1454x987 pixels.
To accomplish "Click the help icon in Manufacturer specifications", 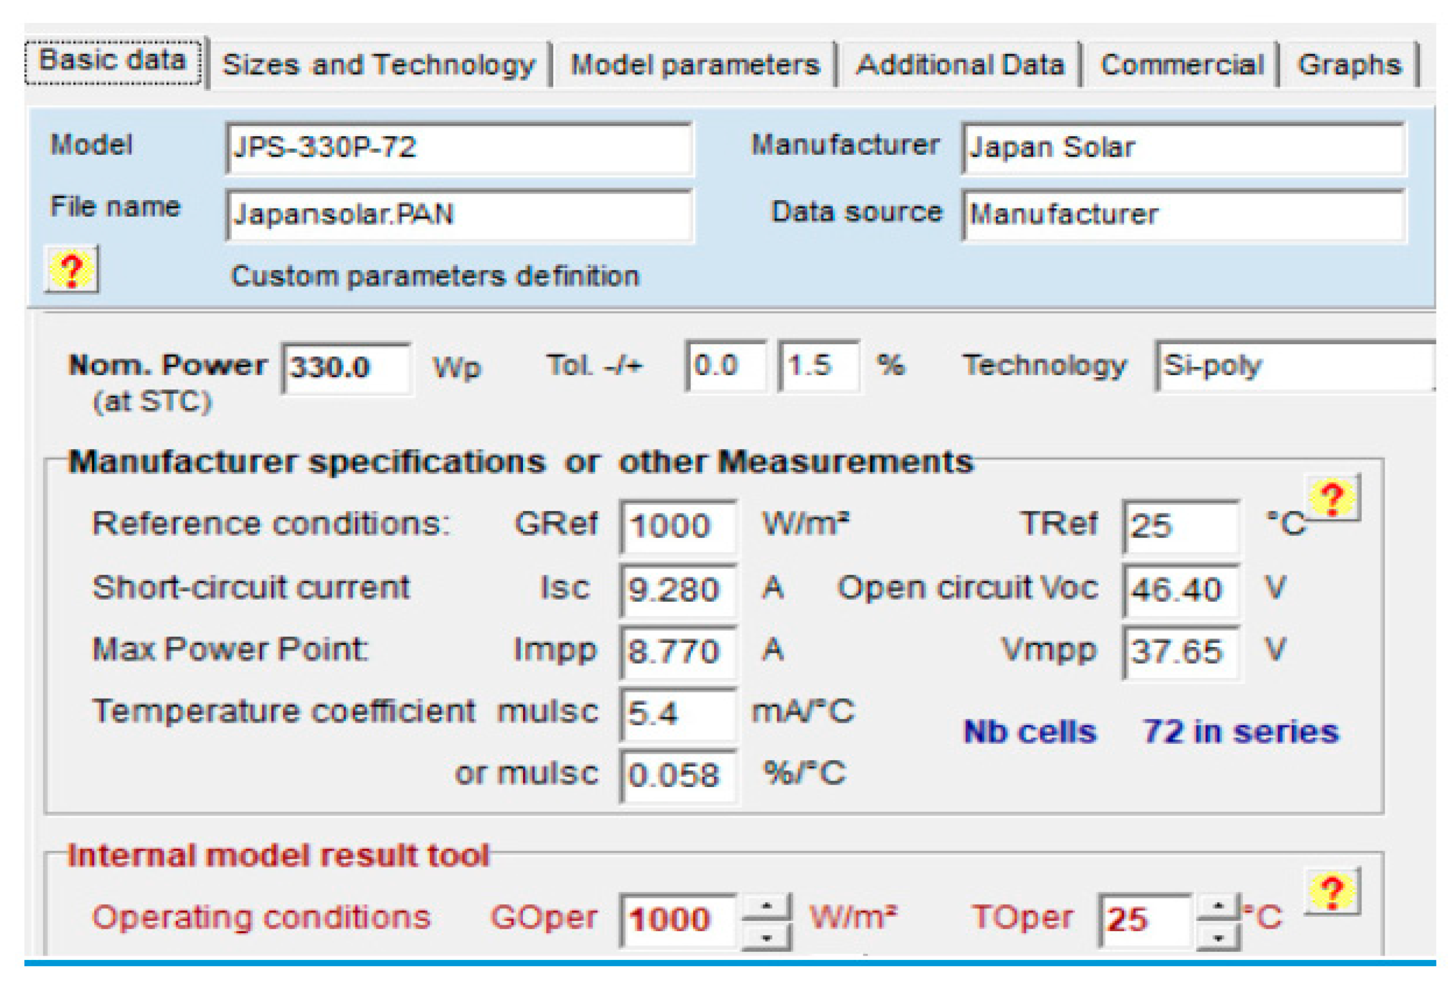I will point(1332,498).
